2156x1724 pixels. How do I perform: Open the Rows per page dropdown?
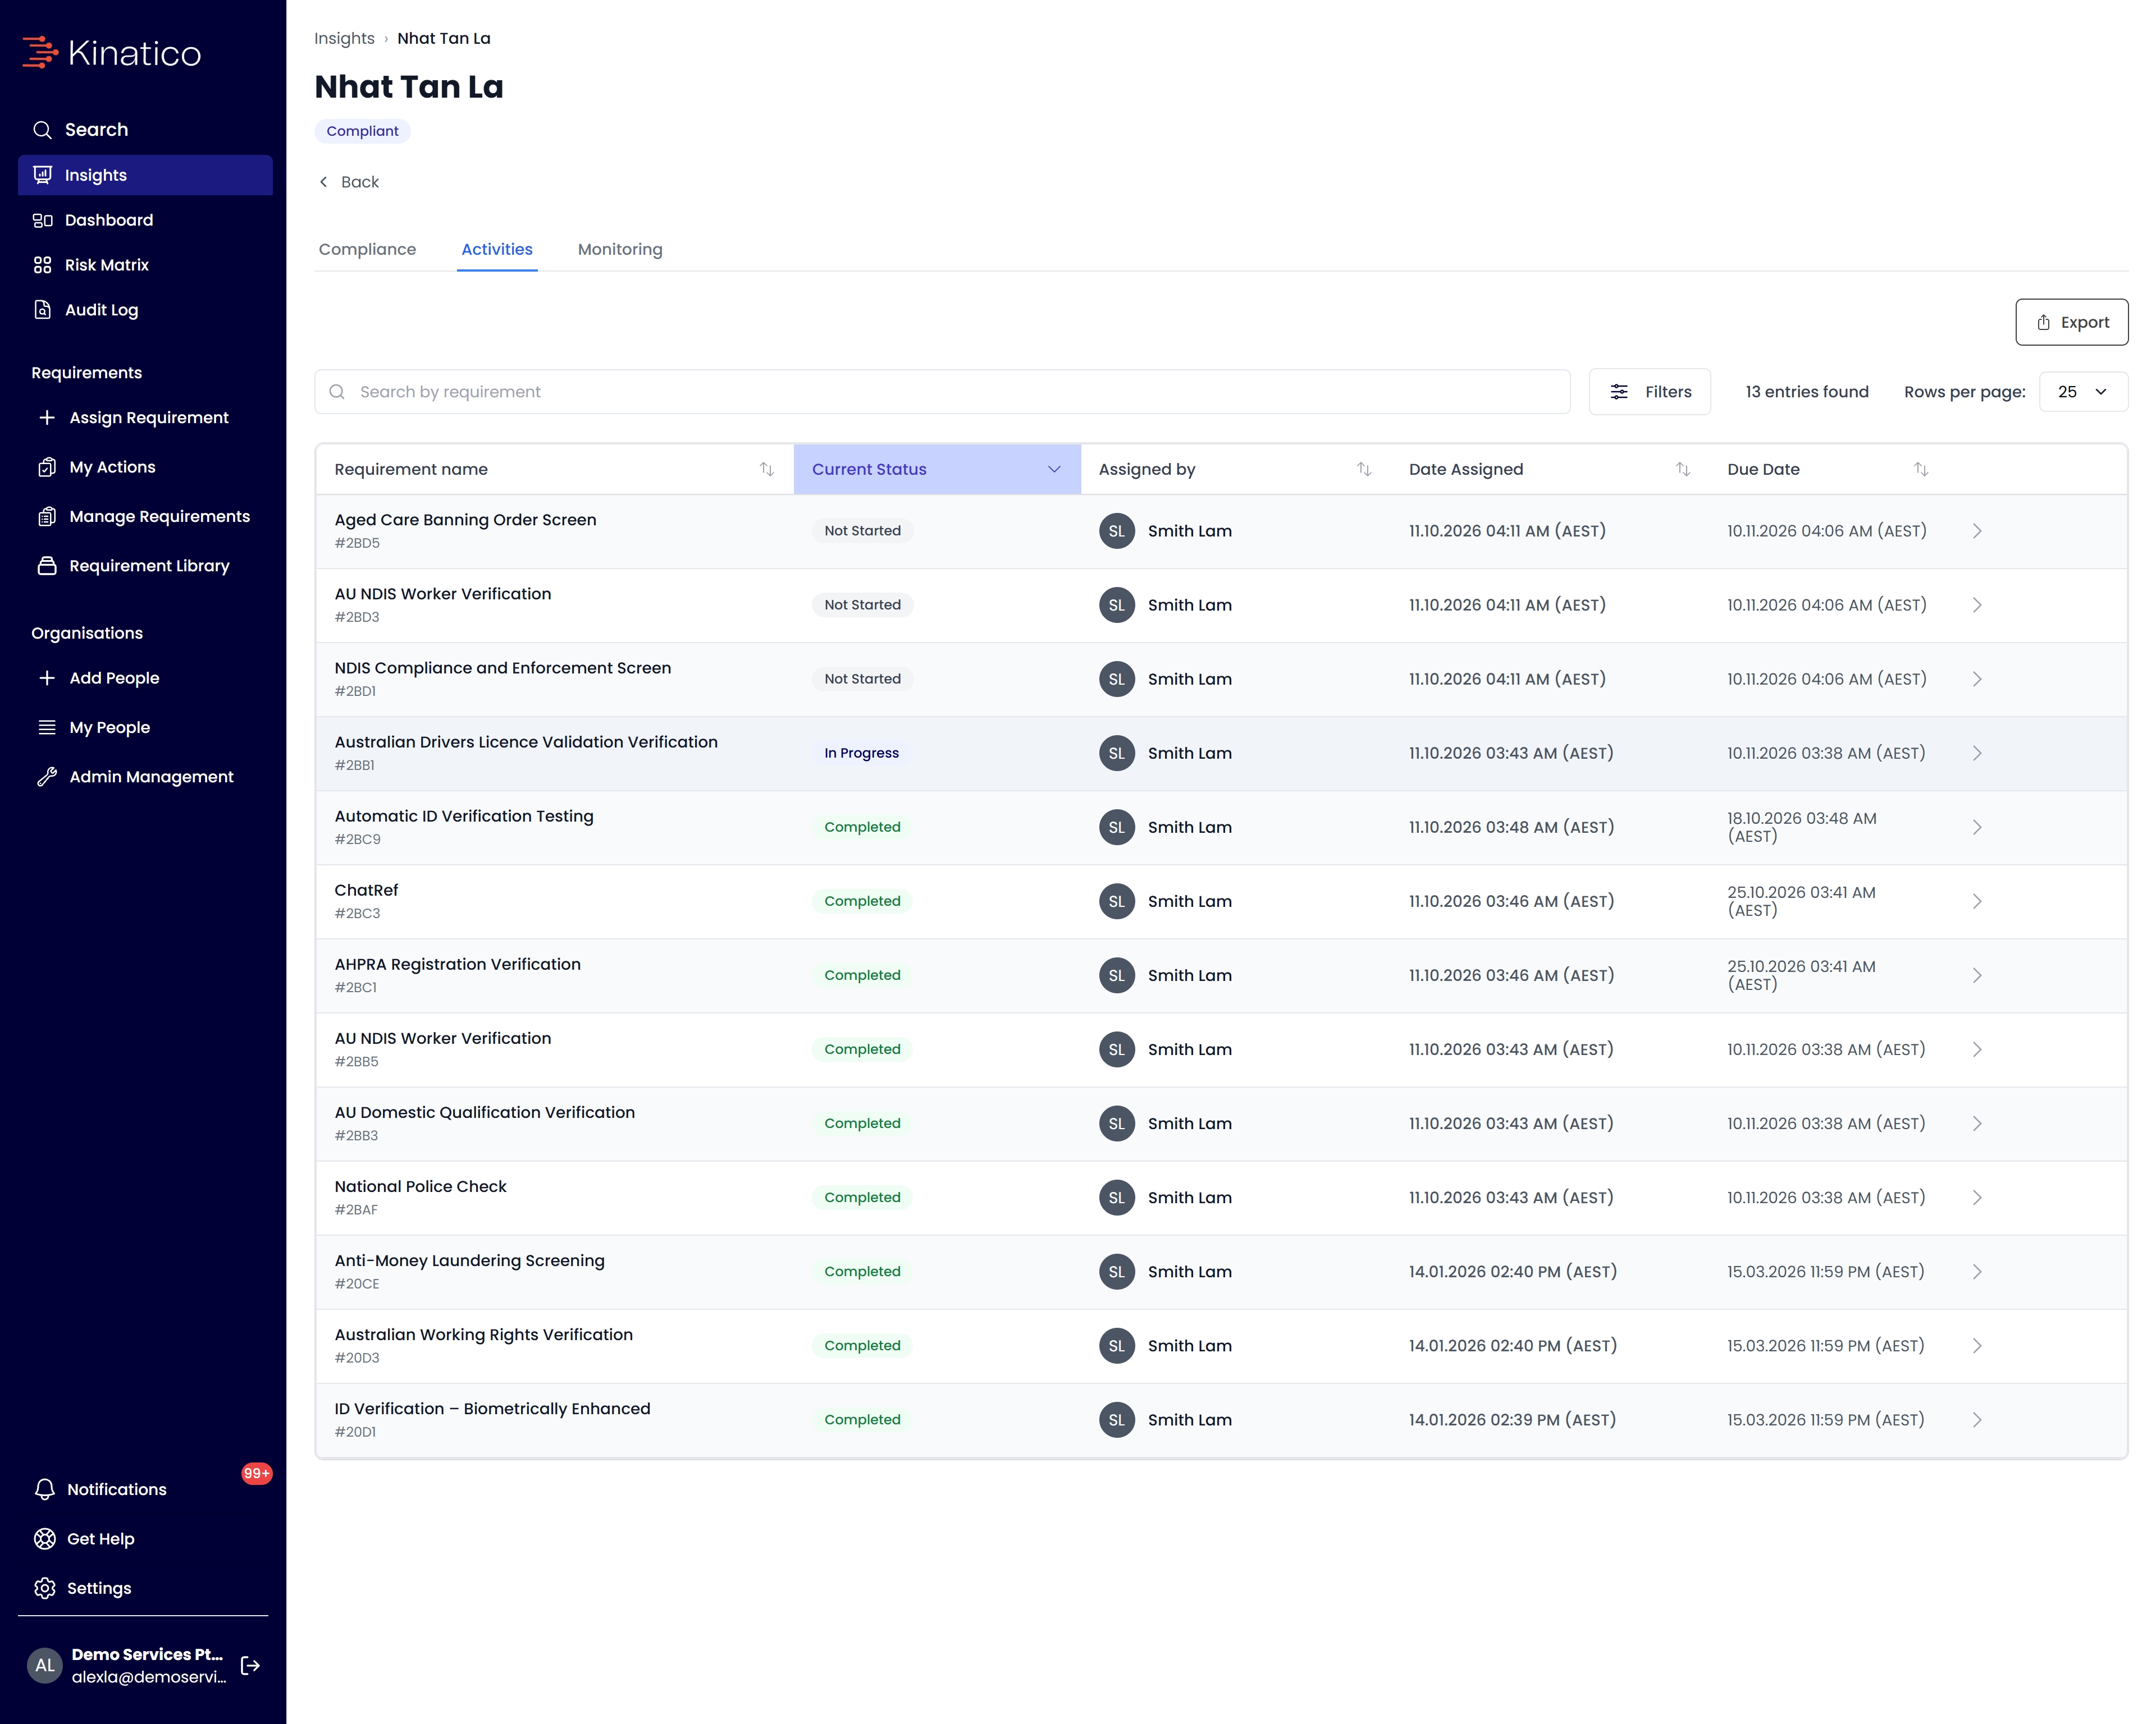[2083, 392]
